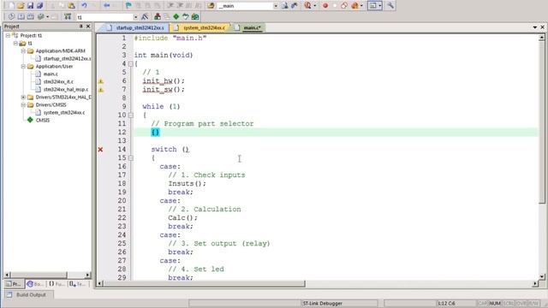Disable all breakpoints icon
The height and width of the screenshot is (308, 548).
tap(344, 6)
